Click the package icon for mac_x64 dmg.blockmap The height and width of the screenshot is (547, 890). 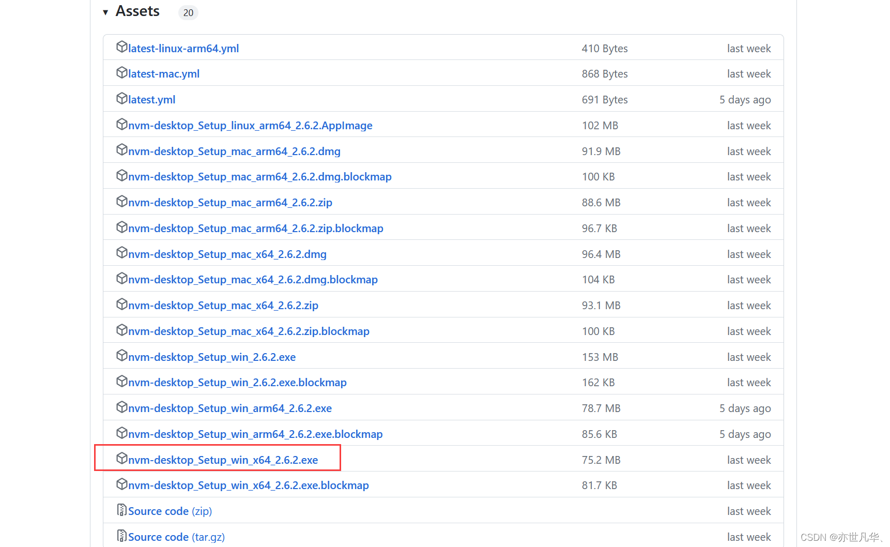(122, 278)
